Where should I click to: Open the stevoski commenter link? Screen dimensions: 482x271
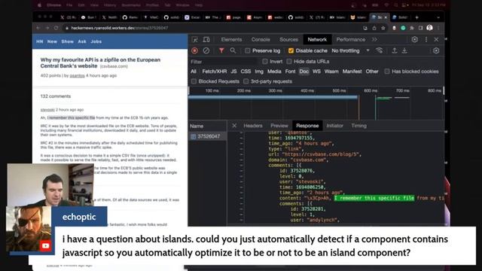(47, 110)
